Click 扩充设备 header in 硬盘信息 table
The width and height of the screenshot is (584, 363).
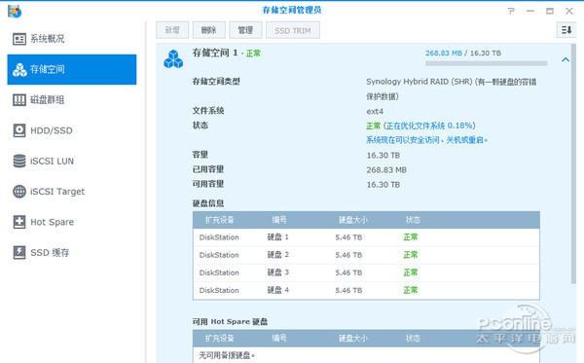tap(220, 220)
